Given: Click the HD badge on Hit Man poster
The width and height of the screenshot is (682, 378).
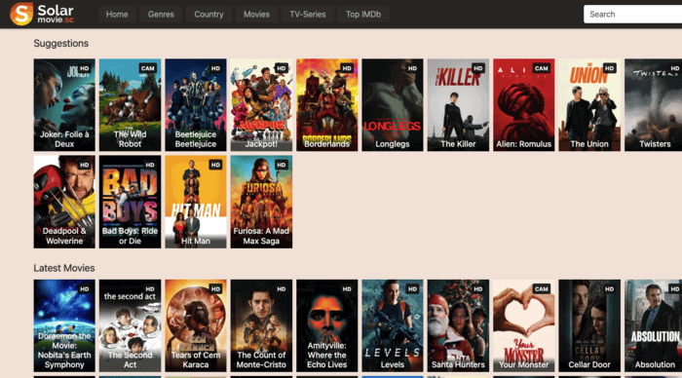Looking at the screenshot, I should (x=215, y=165).
